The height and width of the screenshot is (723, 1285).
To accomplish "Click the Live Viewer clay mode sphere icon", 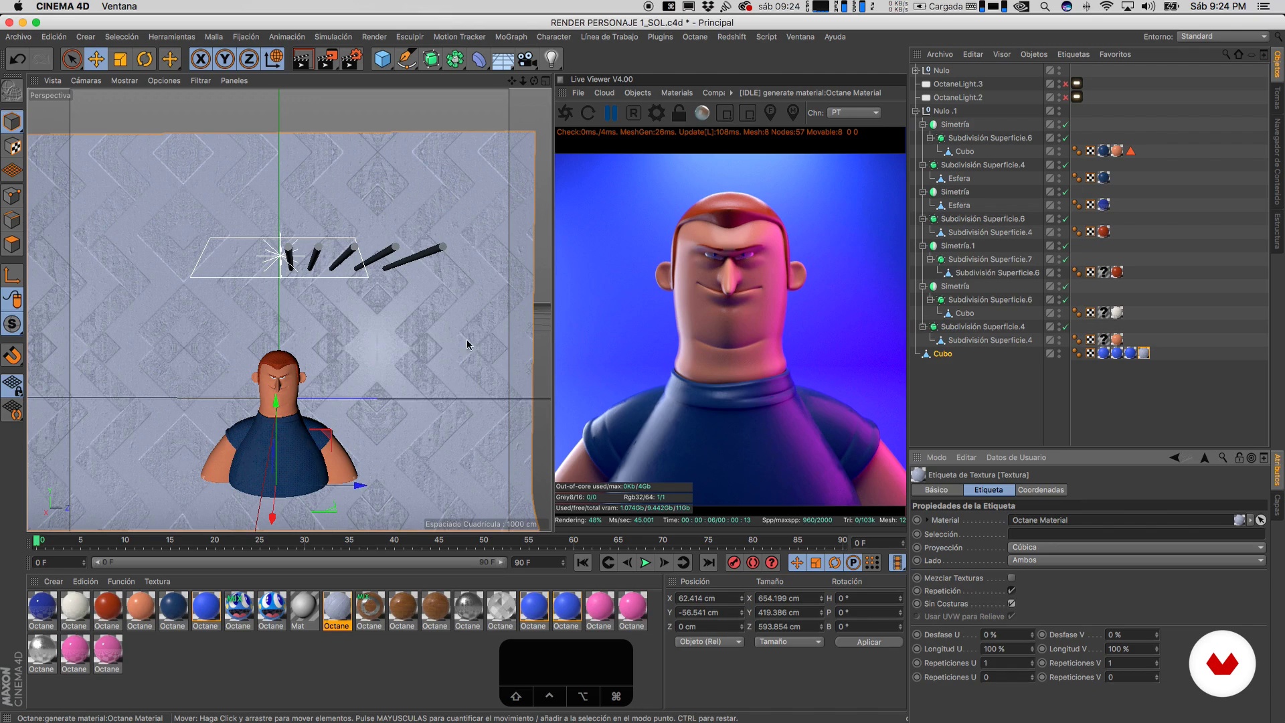I will point(701,113).
